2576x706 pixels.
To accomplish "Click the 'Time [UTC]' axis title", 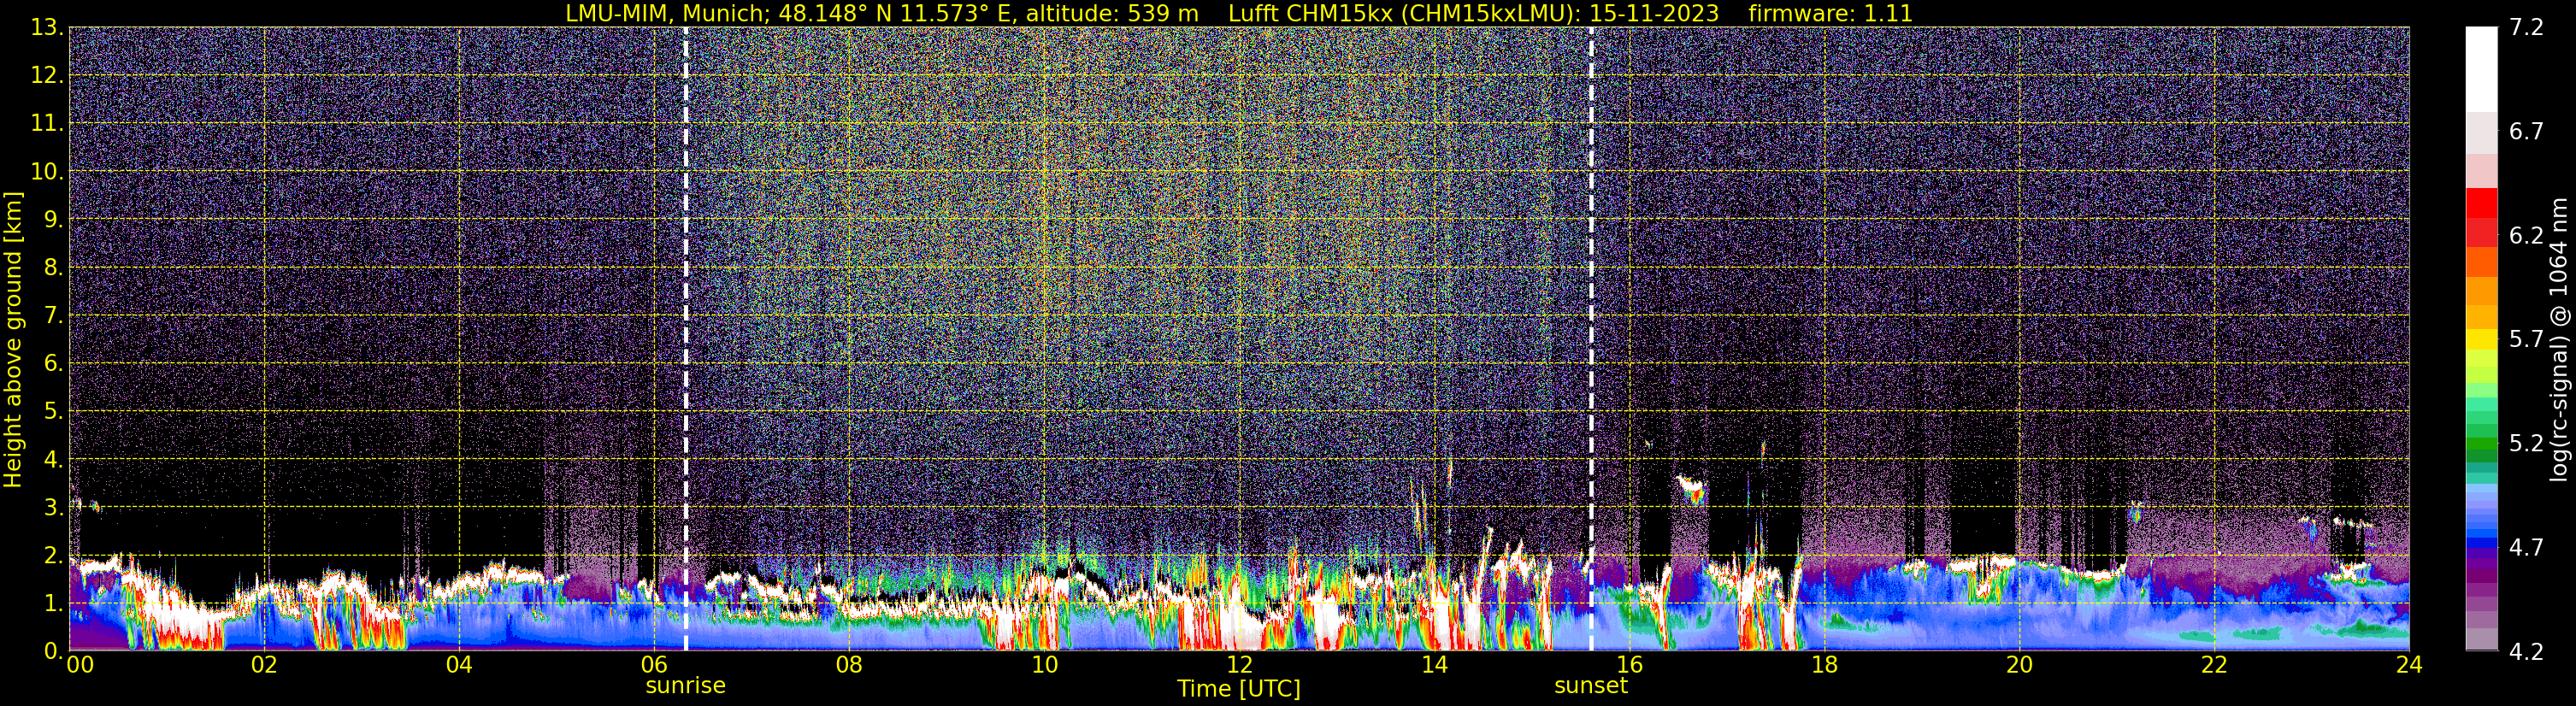I will click(1239, 689).
